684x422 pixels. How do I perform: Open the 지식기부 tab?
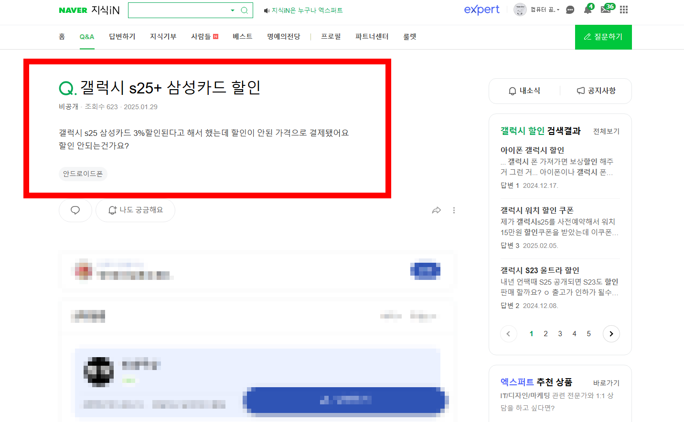coord(163,37)
